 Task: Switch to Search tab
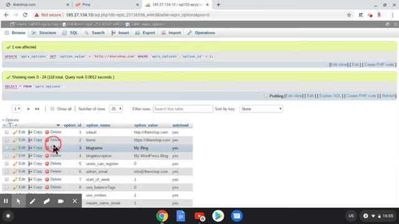click(x=94, y=33)
